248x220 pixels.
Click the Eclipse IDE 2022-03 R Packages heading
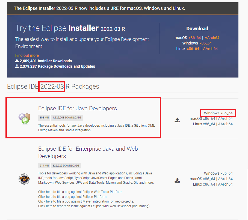(53, 87)
